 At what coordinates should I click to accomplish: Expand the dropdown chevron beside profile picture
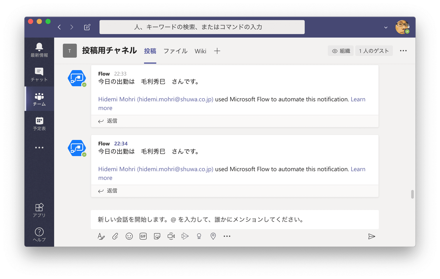pos(386,28)
